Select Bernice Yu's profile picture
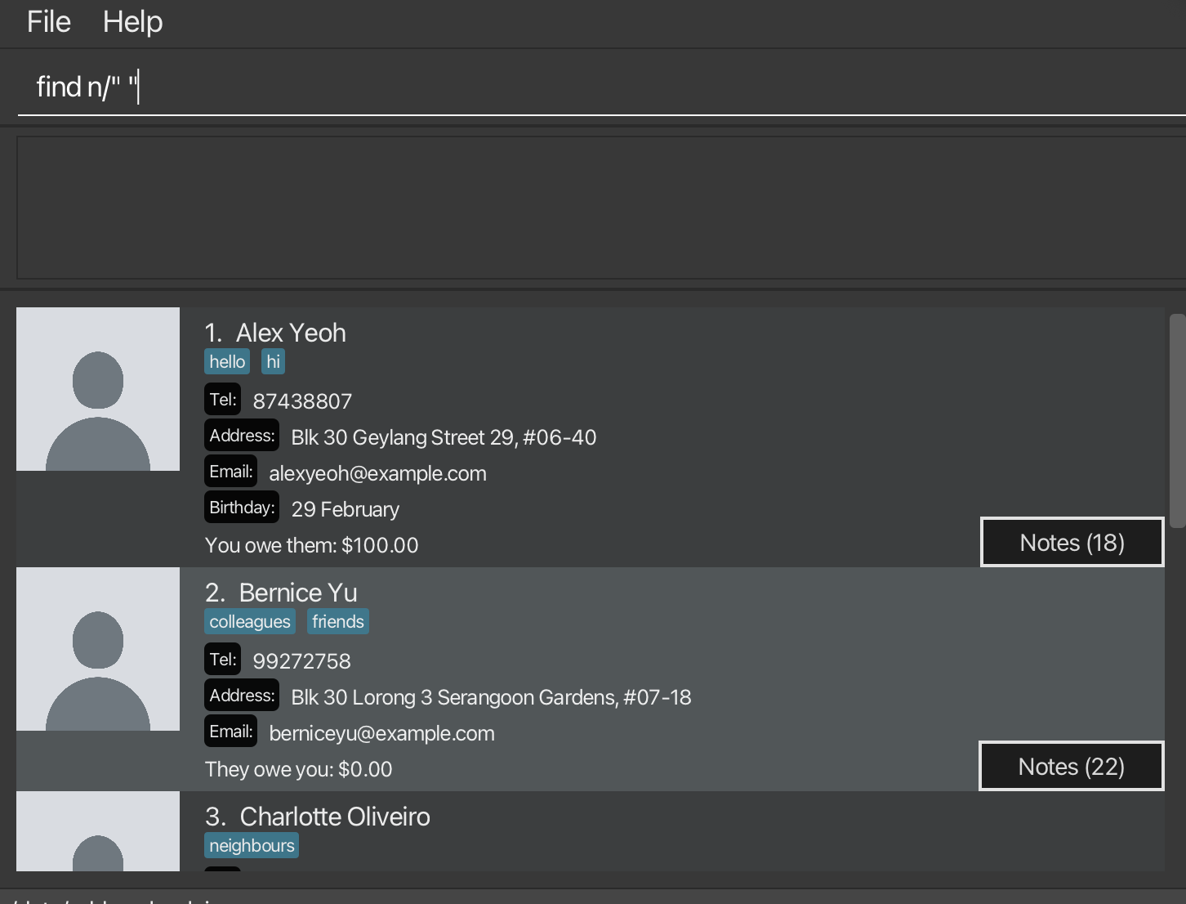This screenshot has width=1186, height=904. tap(98, 649)
